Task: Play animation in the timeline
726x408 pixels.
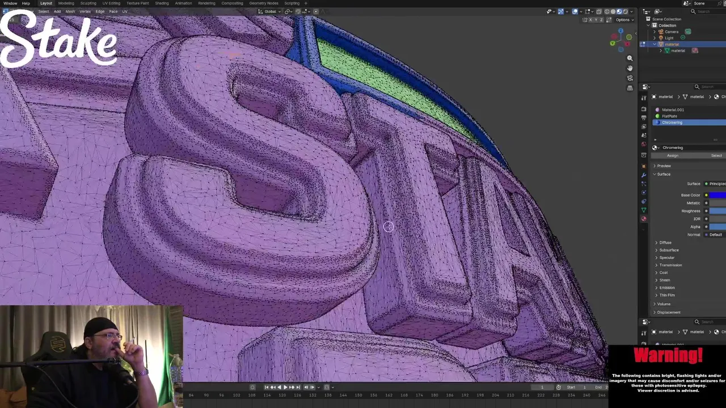Action: [285, 387]
